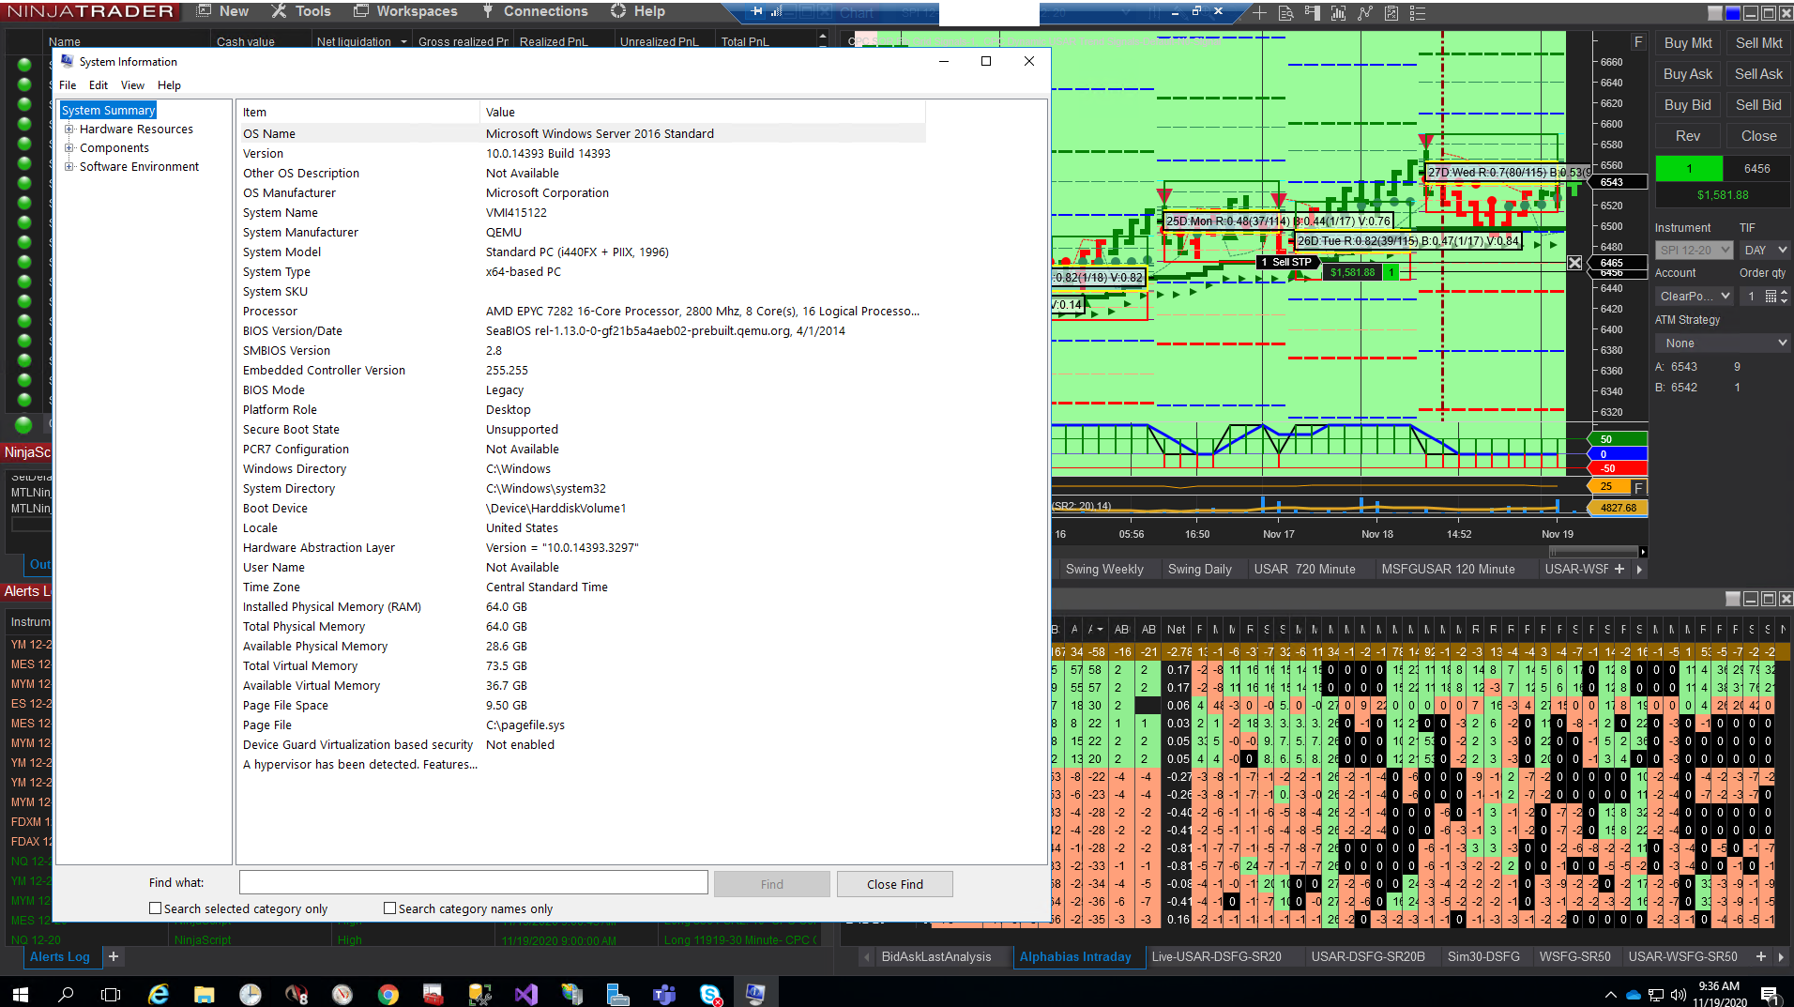Expand the Software Environment tree node
Screen dimensions: 1794x1007
click(69, 167)
